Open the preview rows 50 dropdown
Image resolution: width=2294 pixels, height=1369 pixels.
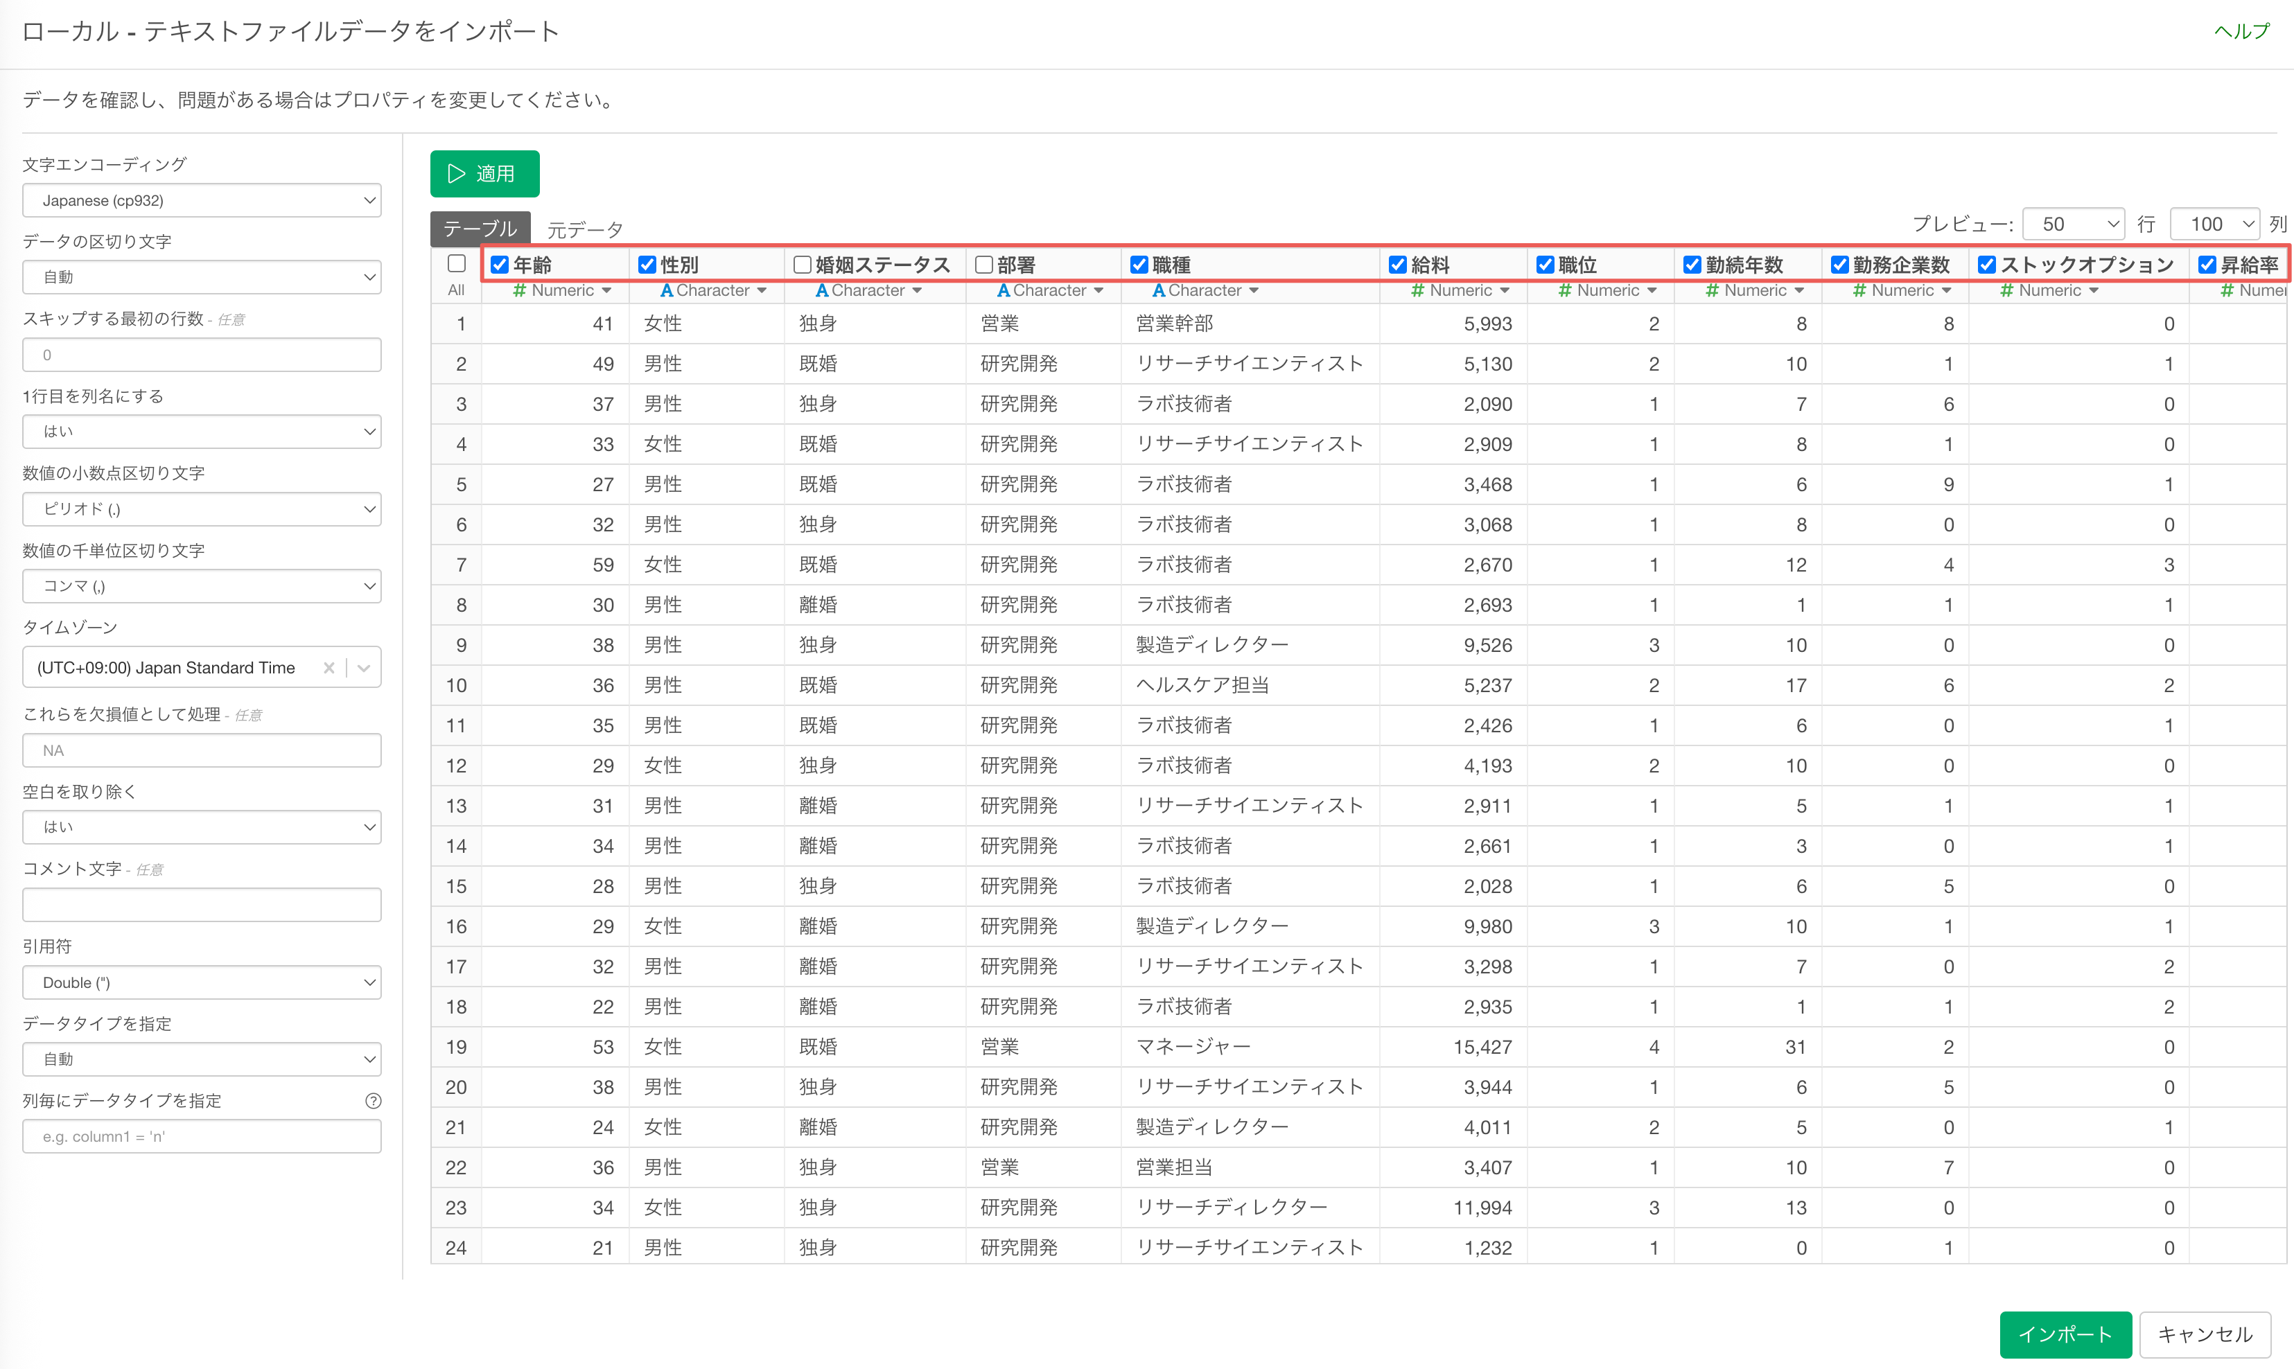(2072, 224)
